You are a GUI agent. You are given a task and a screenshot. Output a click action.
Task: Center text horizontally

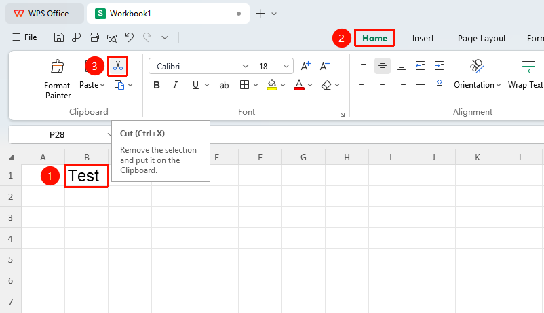click(383, 85)
